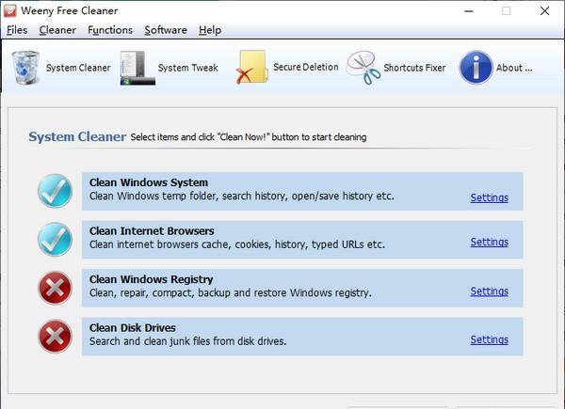
Task: Click the Clean Windows System heading
Action: point(149,182)
